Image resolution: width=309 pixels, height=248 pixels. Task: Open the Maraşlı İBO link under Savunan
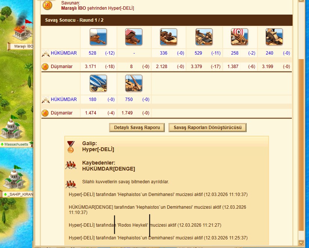74,8
